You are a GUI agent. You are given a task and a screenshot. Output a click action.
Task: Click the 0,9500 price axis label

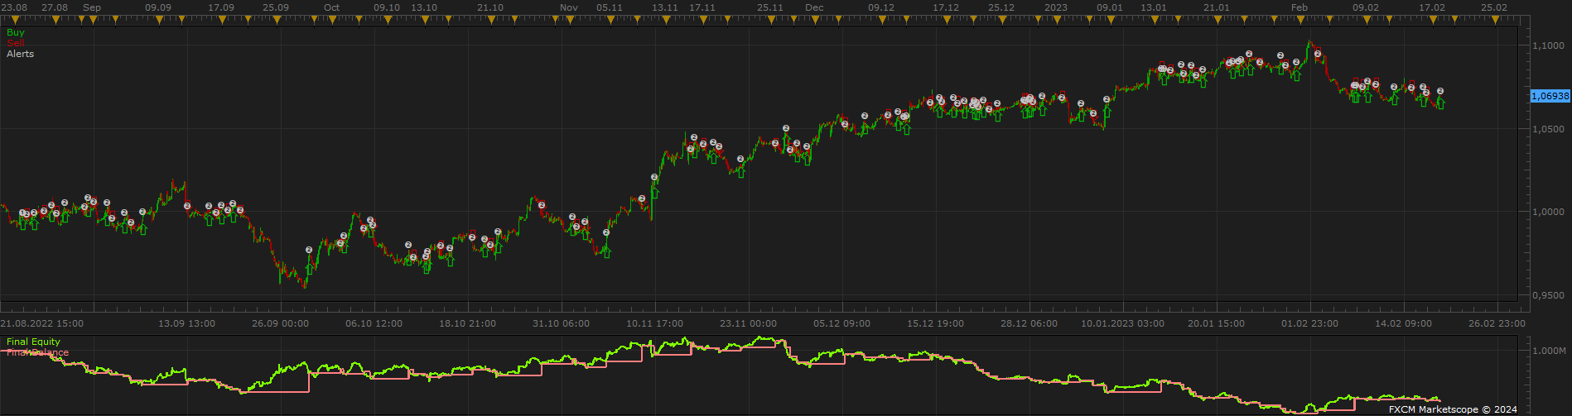1550,295
